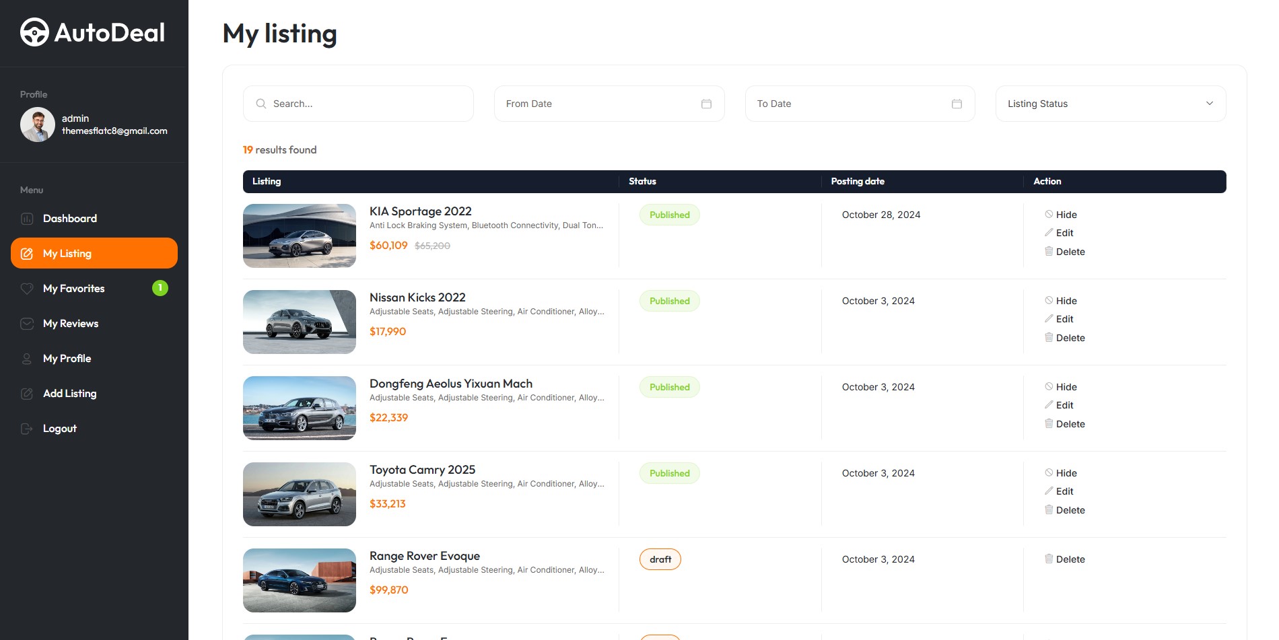Screen dimensions: 1279x640
Task: Click the $60,109 price of KIA Sportage
Action: click(388, 246)
